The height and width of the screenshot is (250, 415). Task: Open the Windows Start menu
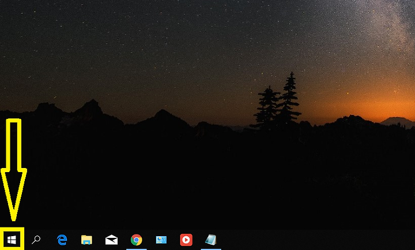12,240
